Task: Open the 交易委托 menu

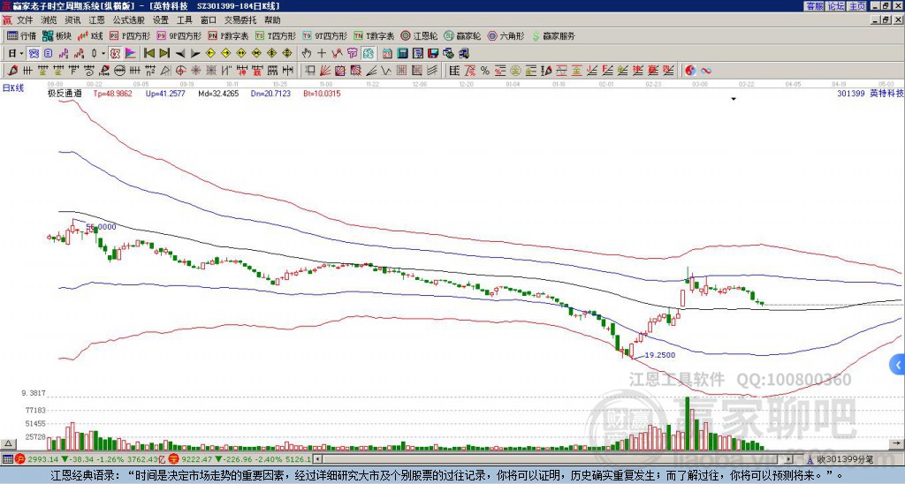Action: pyautogui.click(x=240, y=20)
